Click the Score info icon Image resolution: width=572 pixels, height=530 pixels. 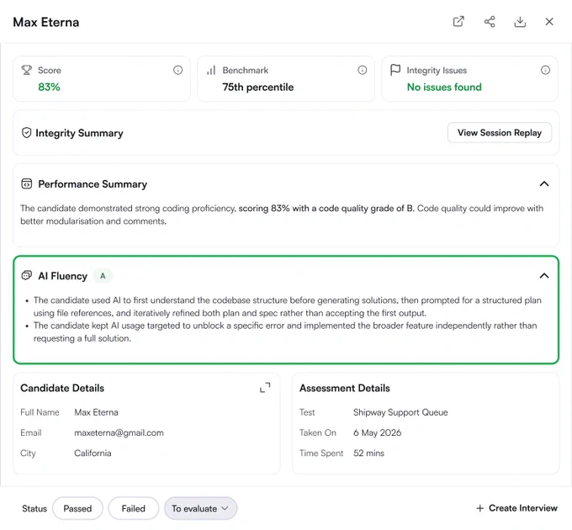click(177, 70)
